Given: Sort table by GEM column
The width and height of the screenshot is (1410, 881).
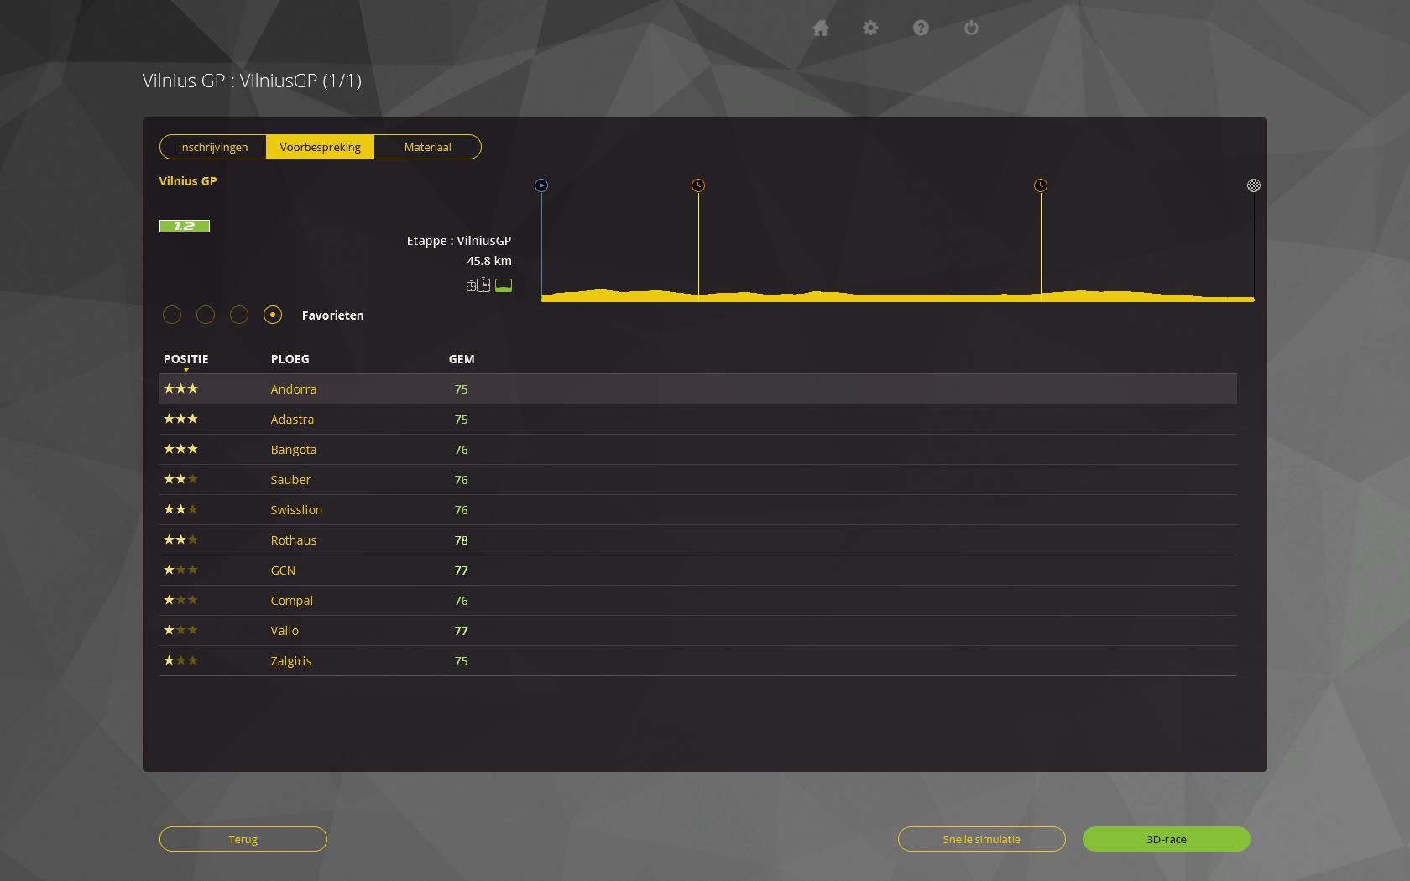Looking at the screenshot, I should 462,359.
